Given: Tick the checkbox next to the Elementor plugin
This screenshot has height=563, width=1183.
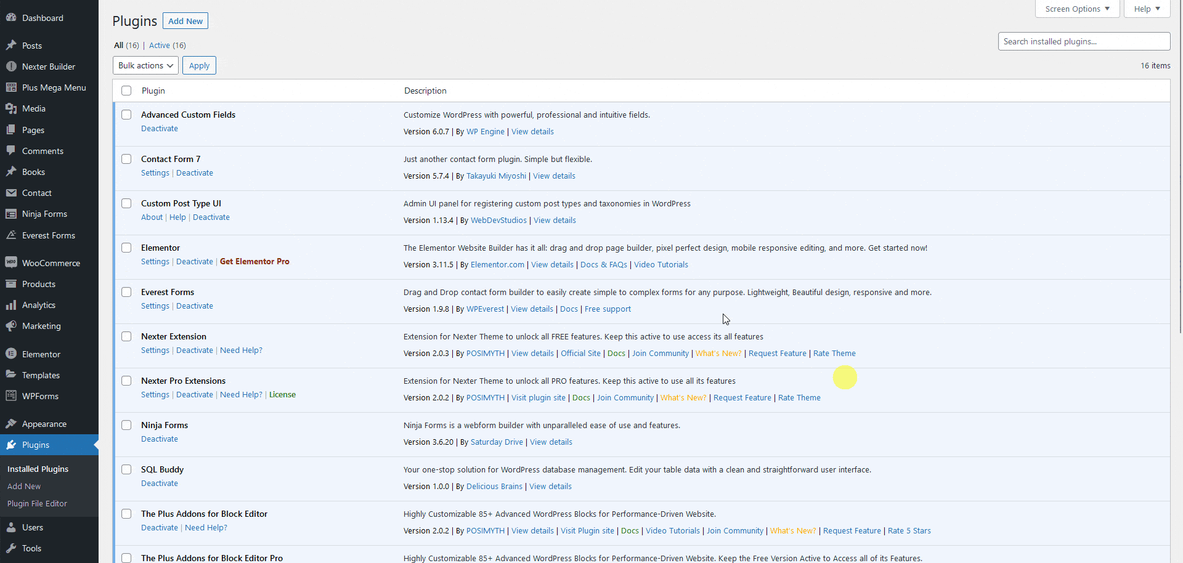Looking at the screenshot, I should (126, 248).
